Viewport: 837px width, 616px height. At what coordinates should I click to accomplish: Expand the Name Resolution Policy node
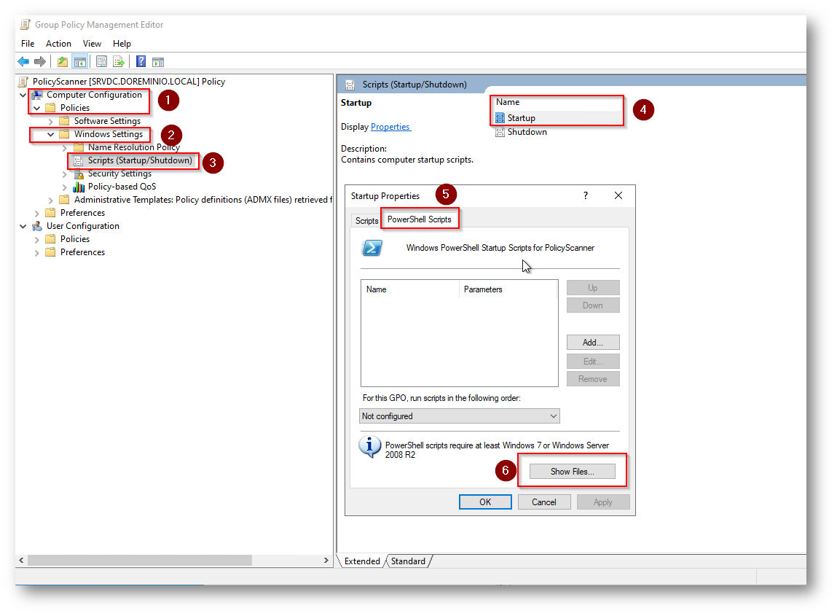pos(65,147)
